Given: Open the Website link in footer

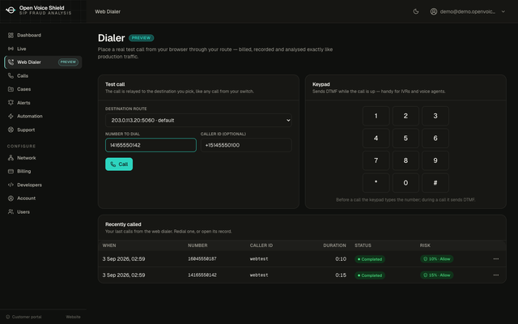Looking at the screenshot, I should click(x=73, y=317).
